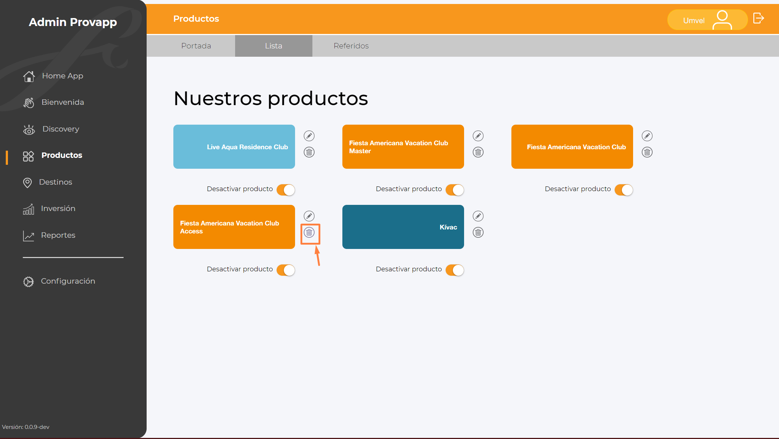Click the Kívac product card
This screenshot has width=779, height=439.
click(403, 227)
